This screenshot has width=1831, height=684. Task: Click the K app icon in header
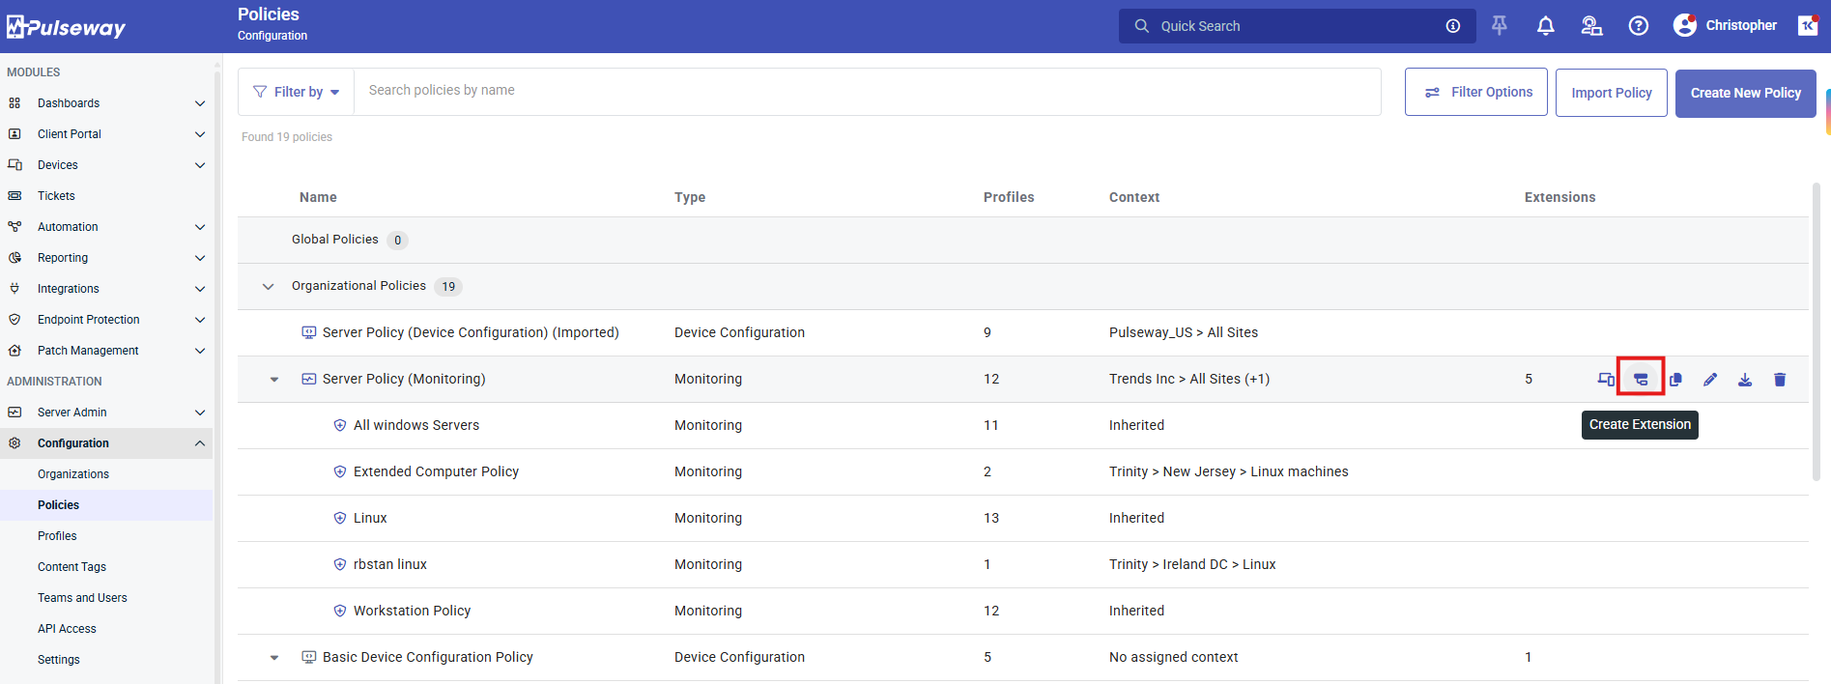[1807, 25]
